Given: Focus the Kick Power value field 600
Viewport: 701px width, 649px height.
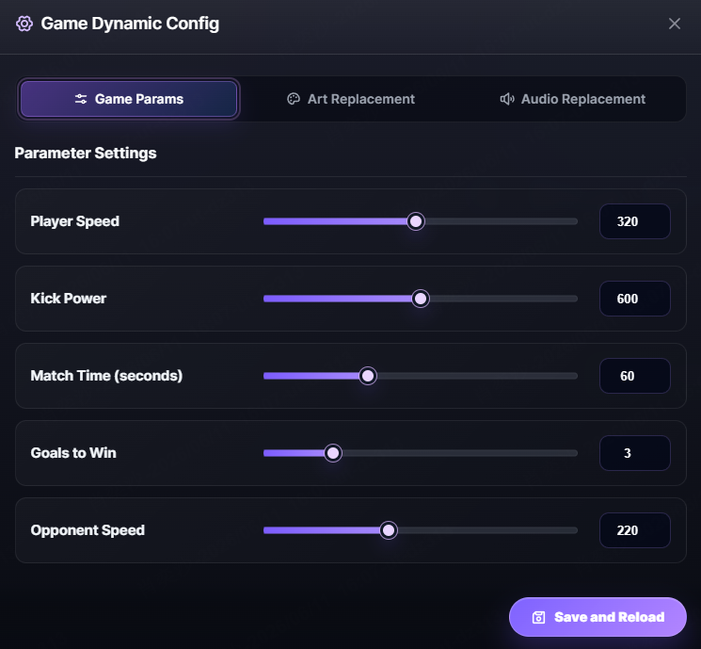Looking at the screenshot, I should 635,299.
